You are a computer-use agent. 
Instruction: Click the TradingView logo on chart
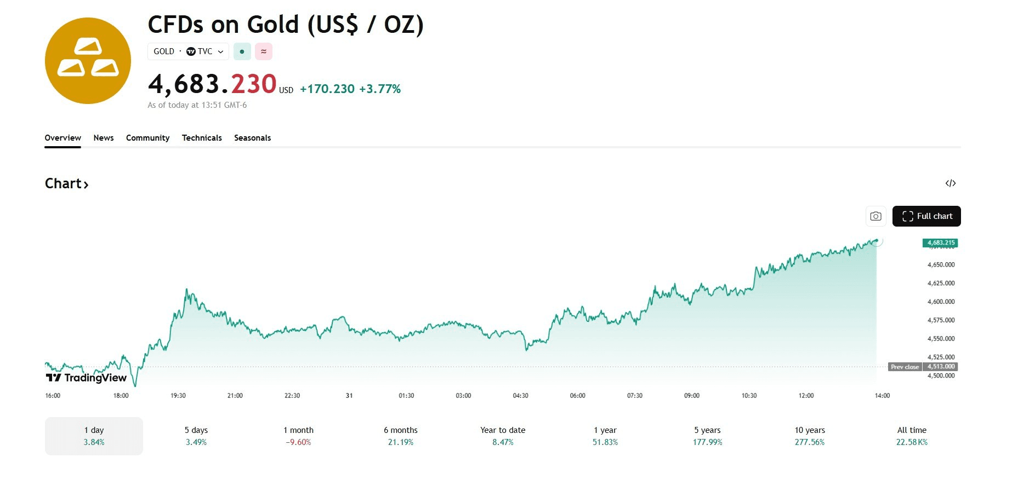tap(86, 378)
